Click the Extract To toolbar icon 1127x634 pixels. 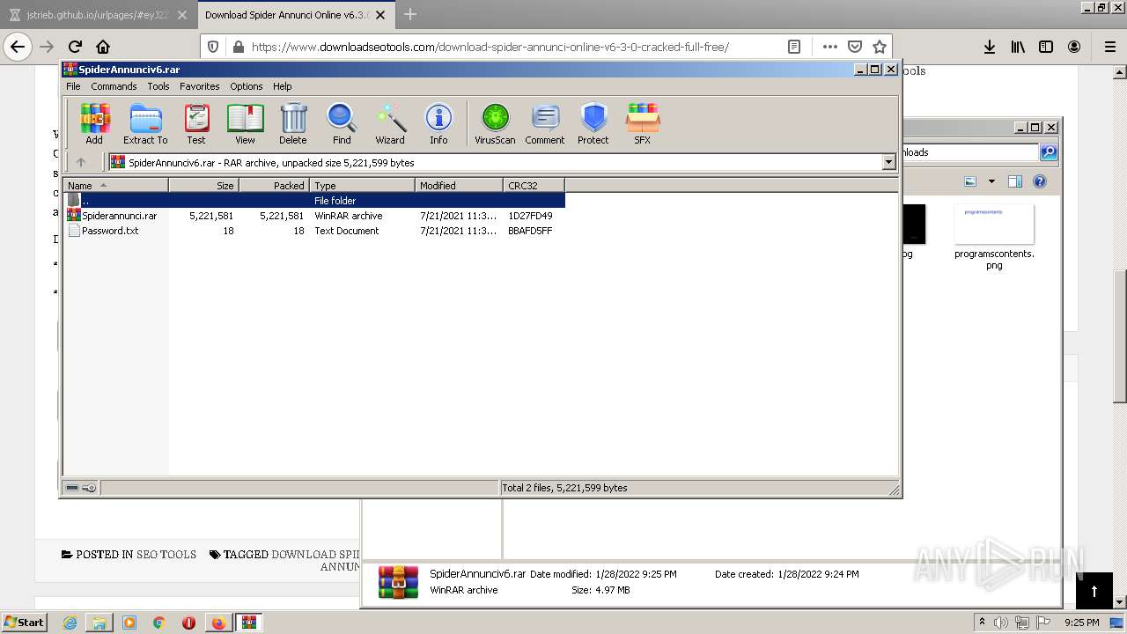pos(145,123)
